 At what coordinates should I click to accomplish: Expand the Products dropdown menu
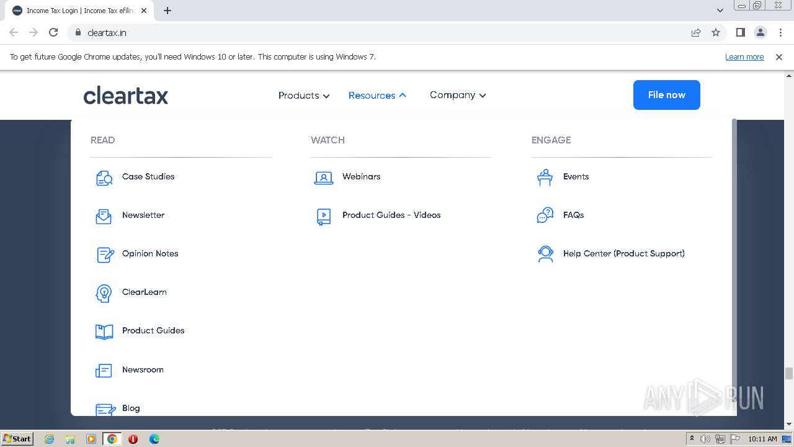click(304, 96)
